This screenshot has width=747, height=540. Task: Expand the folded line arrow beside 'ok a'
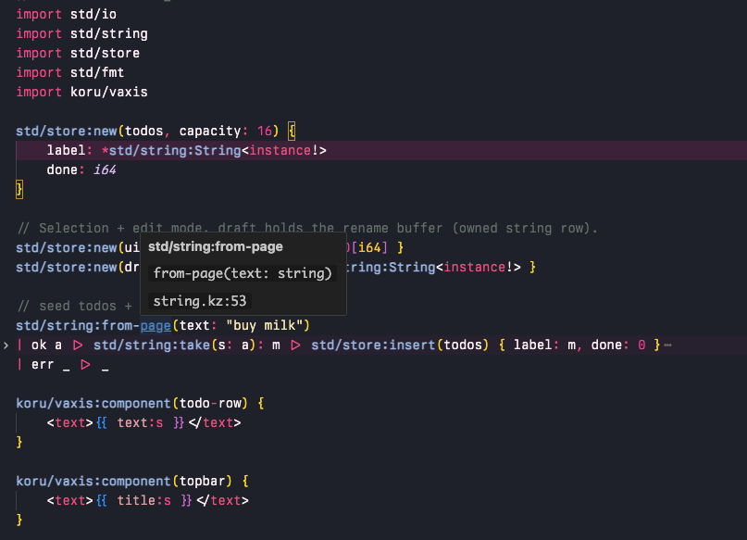6,345
